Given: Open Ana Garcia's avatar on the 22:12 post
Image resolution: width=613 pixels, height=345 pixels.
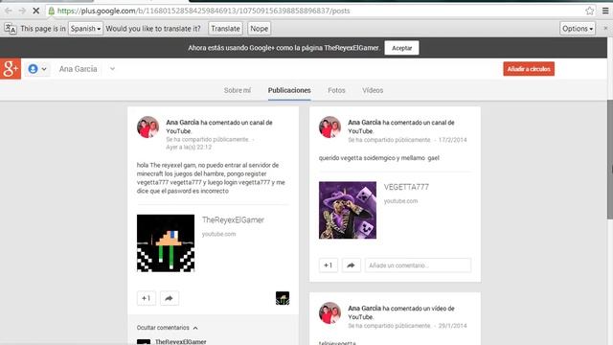Looking at the screenshot, I should tap(148, 127).
